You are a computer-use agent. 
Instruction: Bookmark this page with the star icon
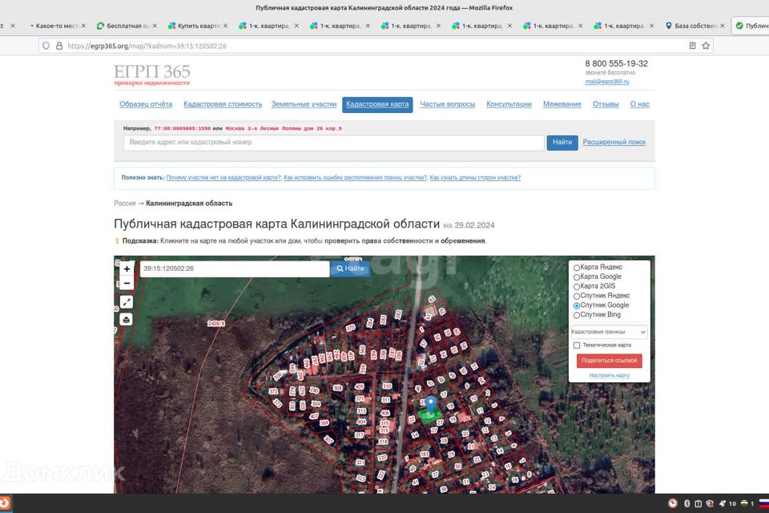706,46
